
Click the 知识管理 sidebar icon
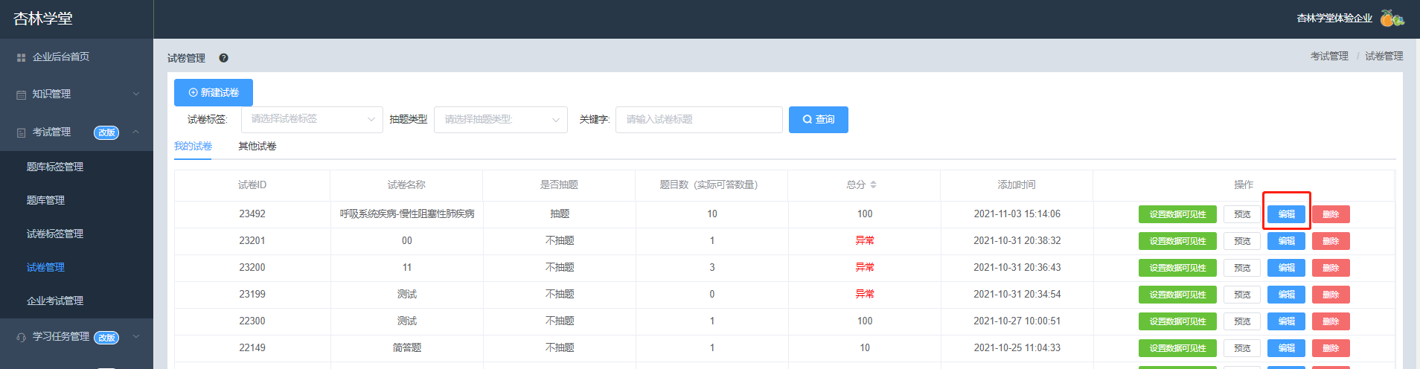point(21,94)
